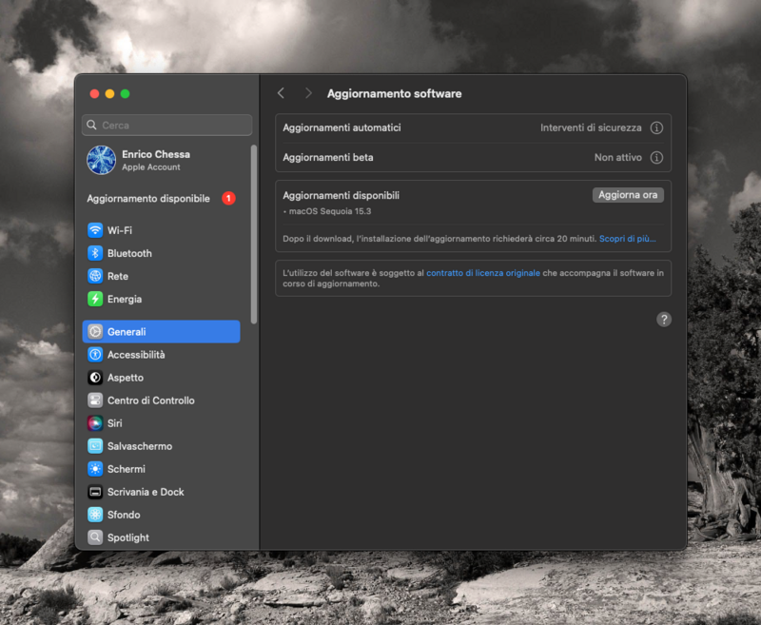This screenshot has height=625, width=761.
Task: Click the Centro di Controllo icon
Action: point(95,400)
